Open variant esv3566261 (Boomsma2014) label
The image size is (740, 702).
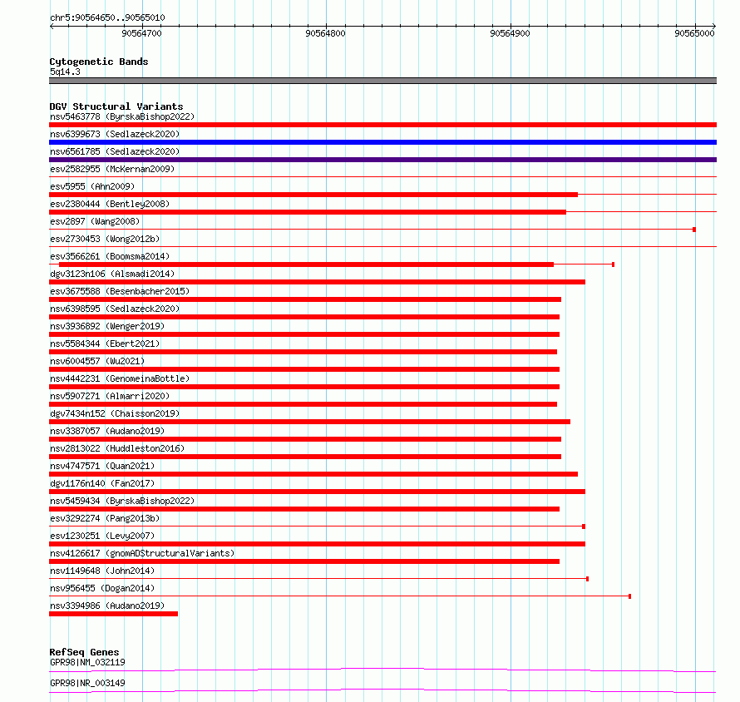pos(110,256)
